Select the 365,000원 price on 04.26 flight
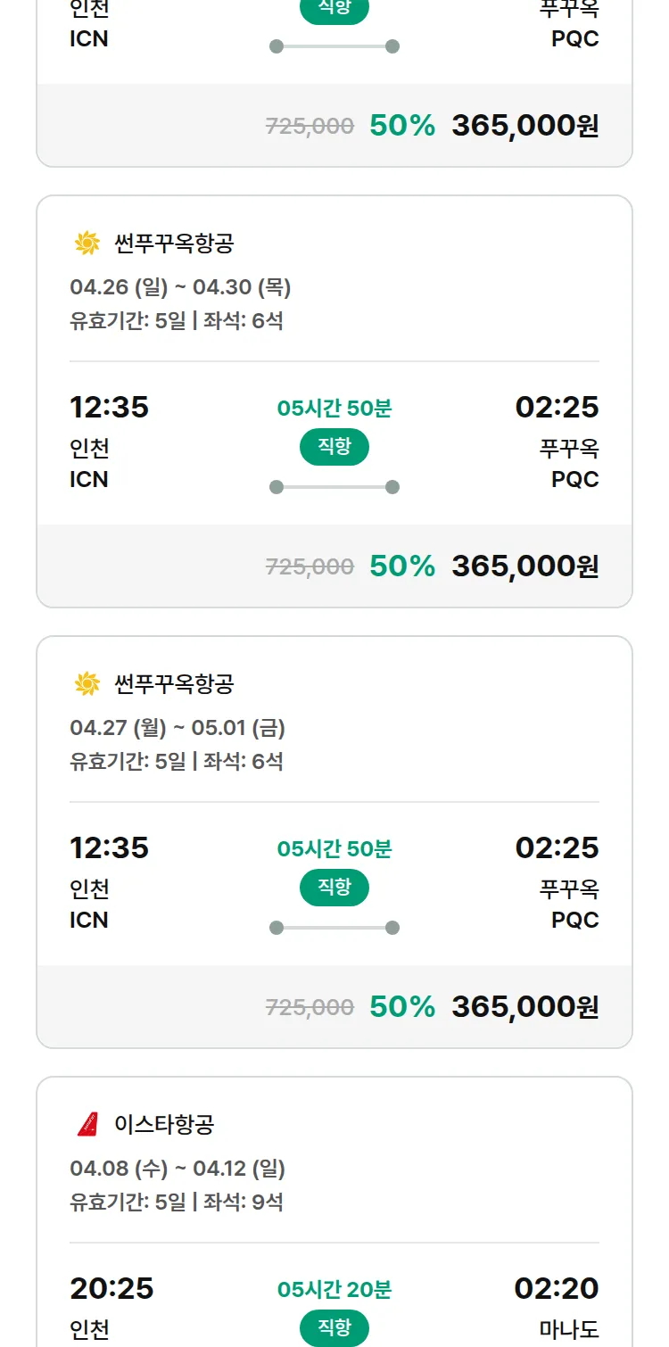 [x=524, y=566]
